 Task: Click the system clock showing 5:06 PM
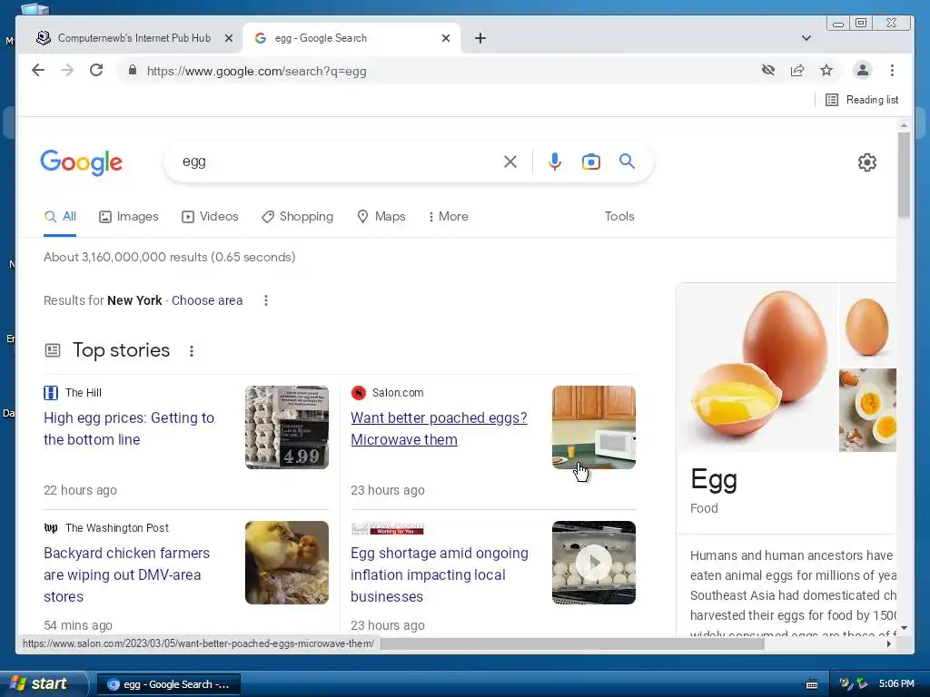click(x=896, y=684)
